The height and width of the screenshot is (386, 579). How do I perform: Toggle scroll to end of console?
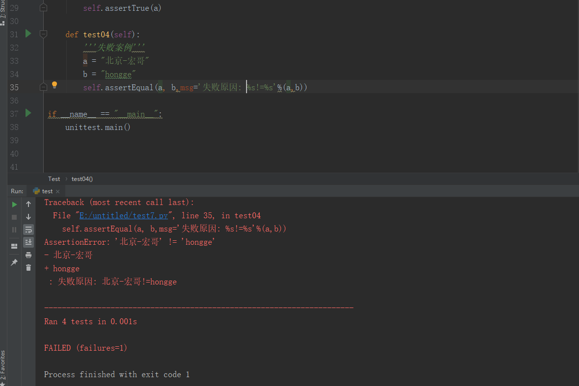(28, 242)
